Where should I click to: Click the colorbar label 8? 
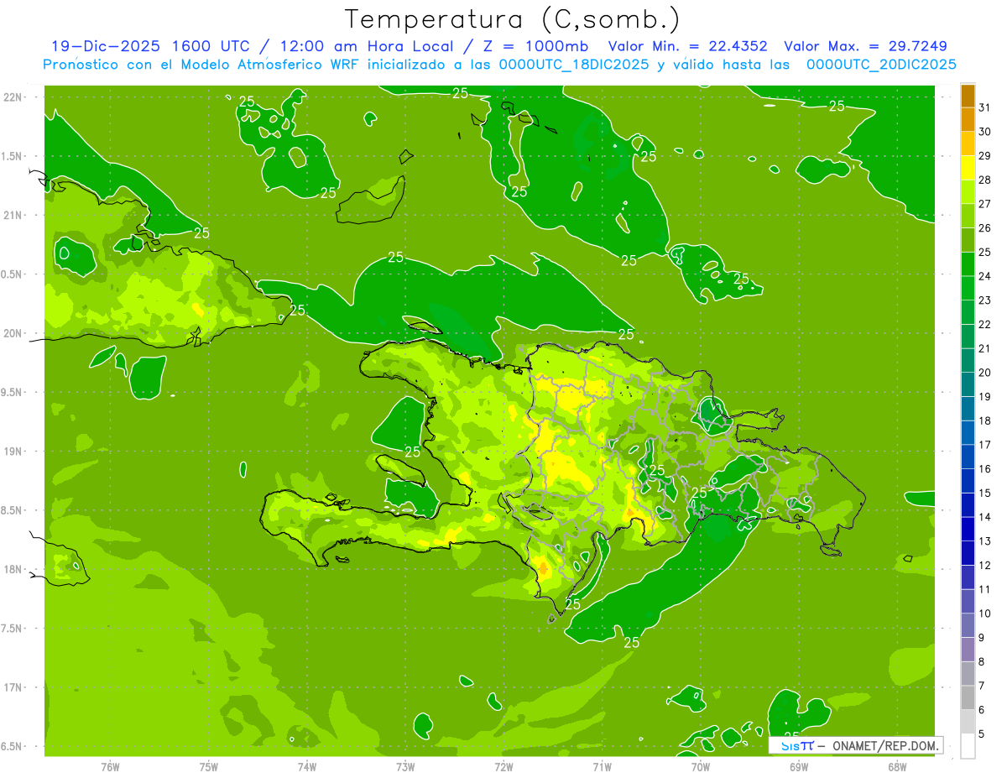982,661
